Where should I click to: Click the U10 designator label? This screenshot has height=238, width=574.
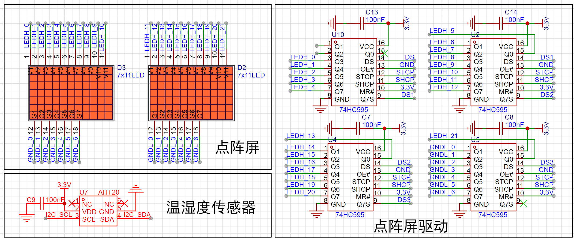(338, 35)
